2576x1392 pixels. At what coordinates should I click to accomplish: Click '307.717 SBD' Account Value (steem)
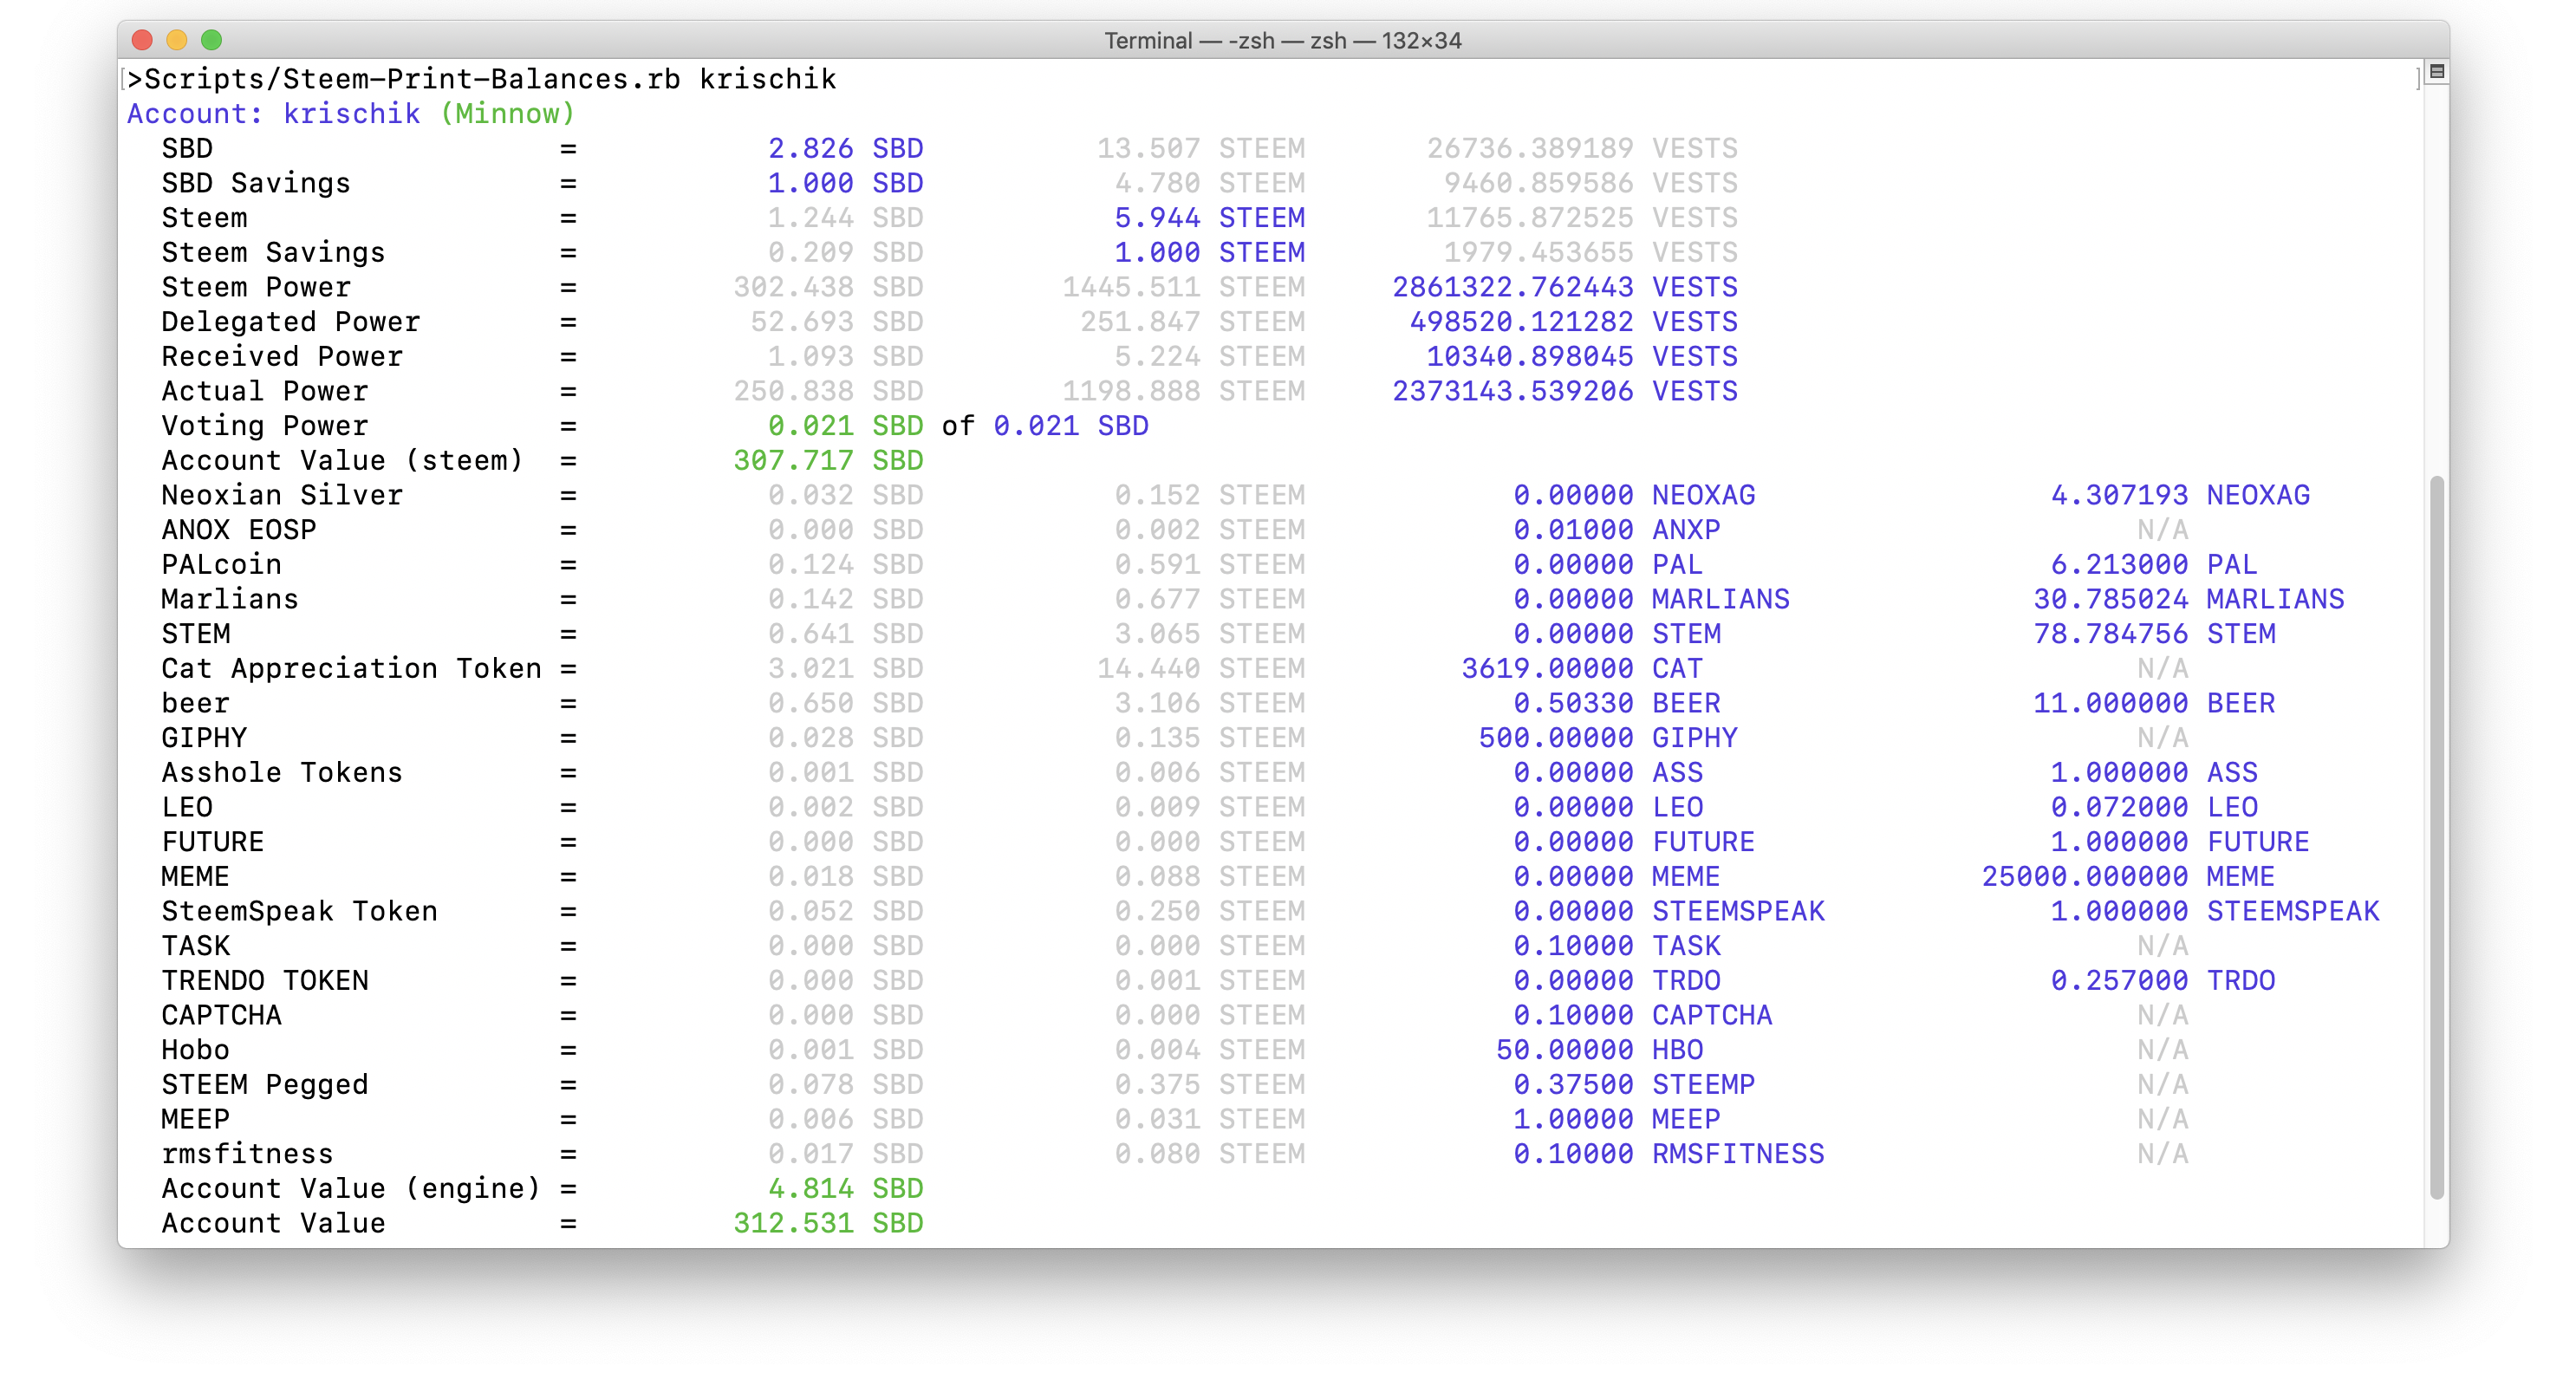pos(828,461)
